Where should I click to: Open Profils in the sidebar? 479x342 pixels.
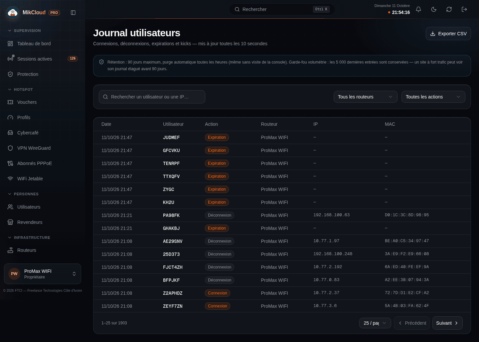(x=43, y=117)
